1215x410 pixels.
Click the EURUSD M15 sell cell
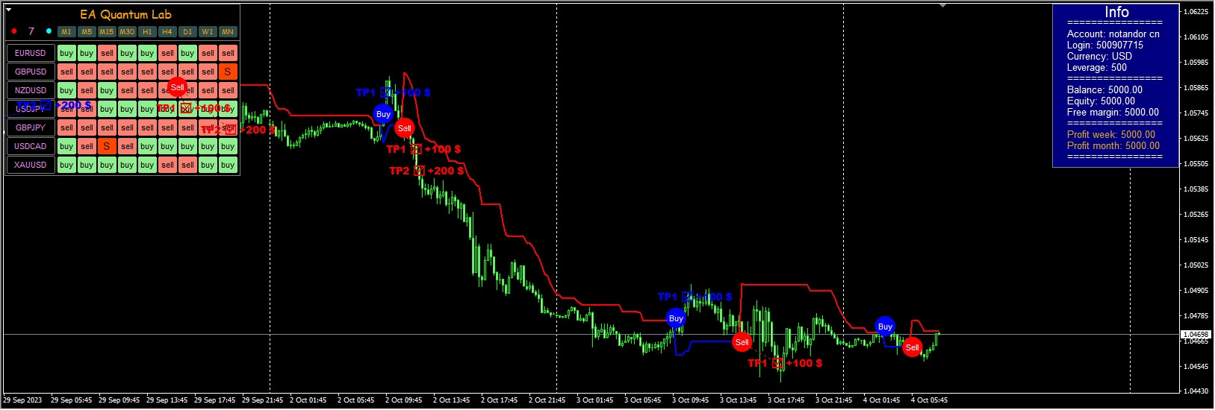tap(107, 53)
